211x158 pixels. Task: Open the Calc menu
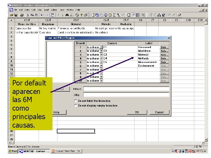point(33,10)
